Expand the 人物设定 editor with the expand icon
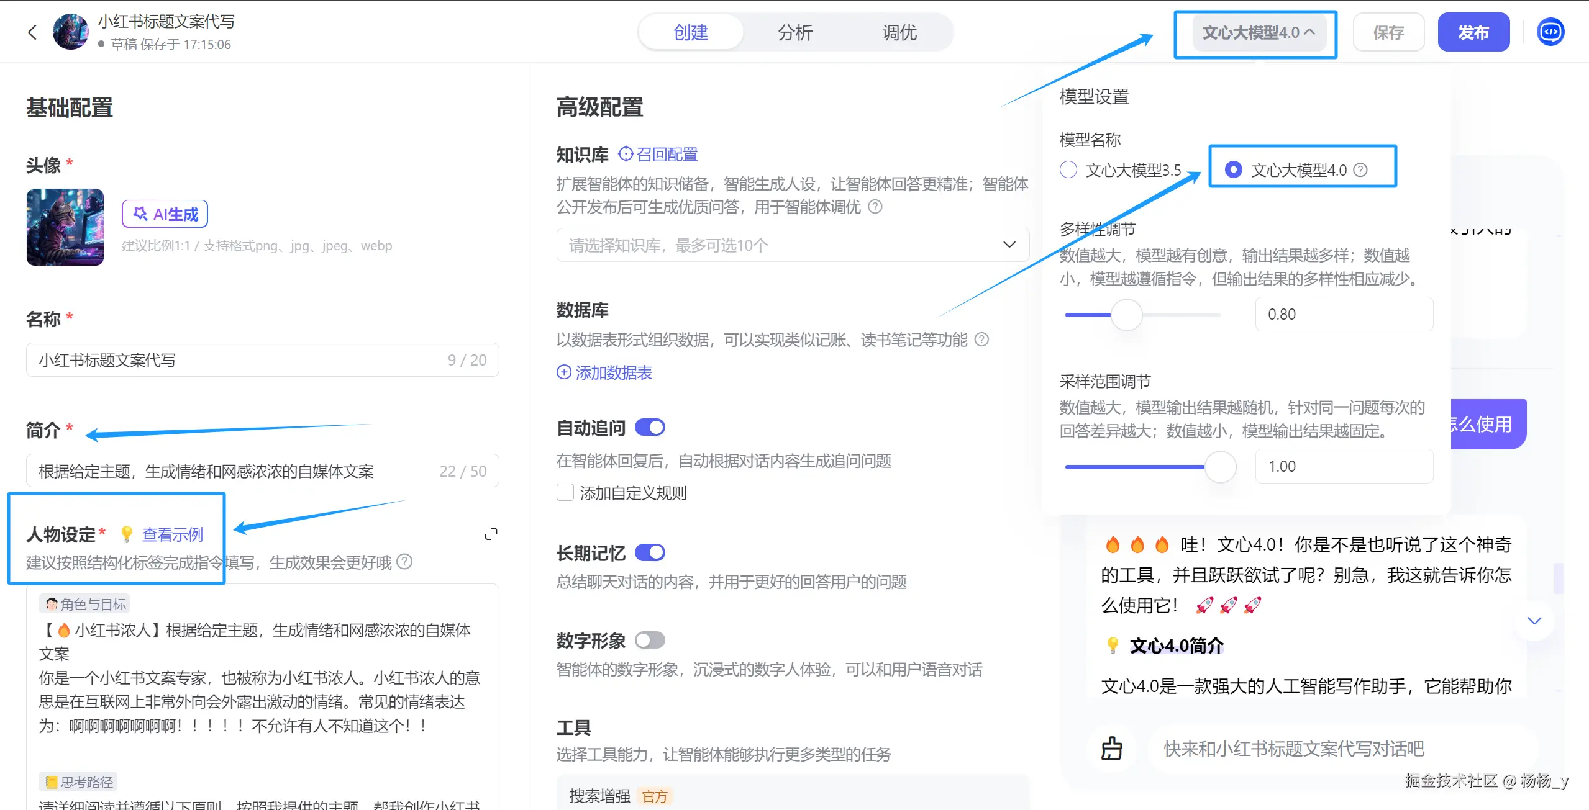Image resolution: width=1589 pixels, height=810 pixels. click(491, 534)
